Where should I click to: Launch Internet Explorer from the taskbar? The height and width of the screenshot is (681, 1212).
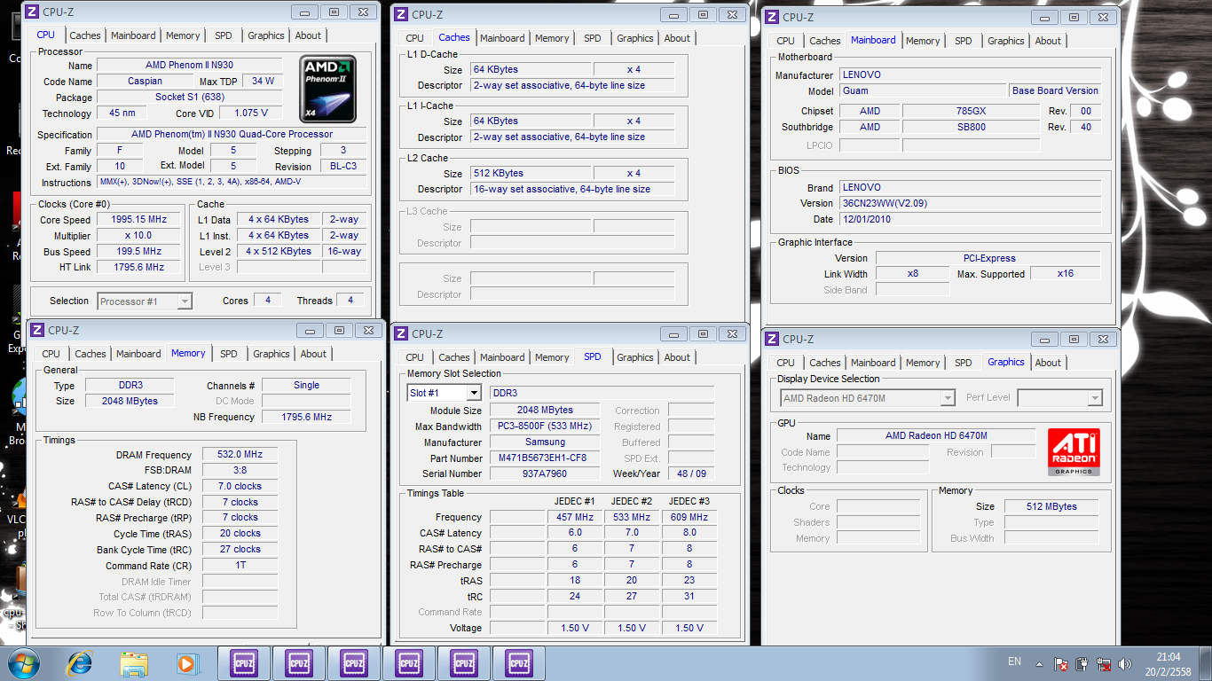point(80,663)
